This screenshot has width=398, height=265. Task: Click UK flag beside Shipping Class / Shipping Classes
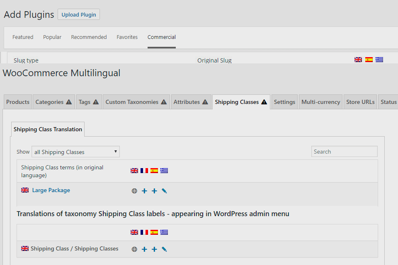(x=25, y=248)
